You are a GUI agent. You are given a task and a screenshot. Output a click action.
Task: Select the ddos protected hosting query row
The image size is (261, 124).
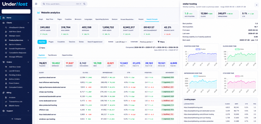(x=107, y=105)
